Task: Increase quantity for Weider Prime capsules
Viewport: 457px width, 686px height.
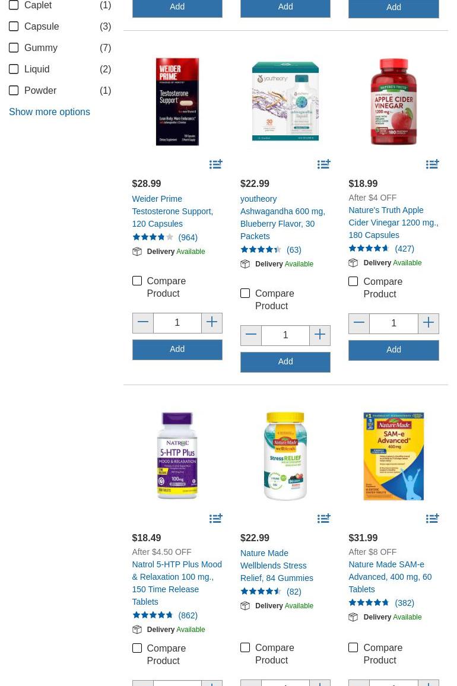Action: 212,323
